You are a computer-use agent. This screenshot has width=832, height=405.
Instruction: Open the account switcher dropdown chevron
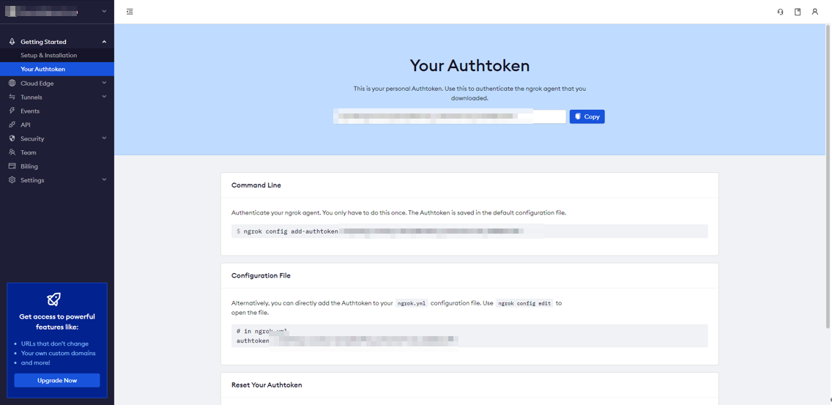tap(104, 12)
